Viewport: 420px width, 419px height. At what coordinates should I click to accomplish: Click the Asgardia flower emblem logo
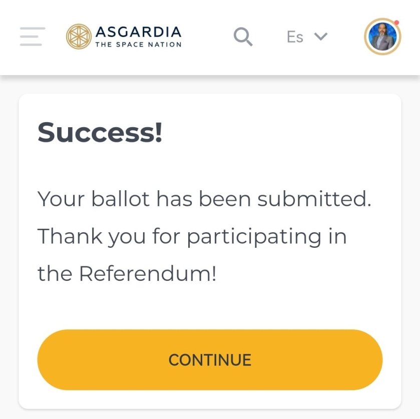(79, 37)
